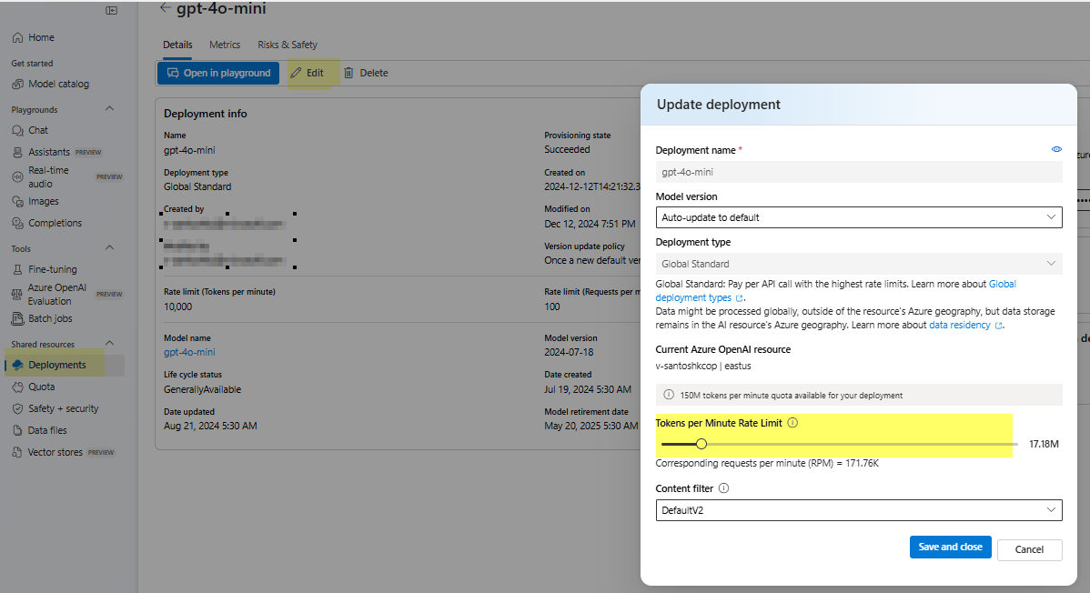Click Life cycle status GenerallyAvailable
Image resolution: width=1090 pixels, height=593 pixels.
(x=202, y=390)
